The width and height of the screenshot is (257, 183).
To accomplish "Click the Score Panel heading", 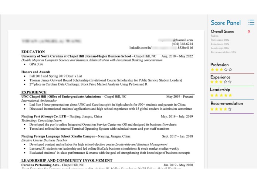I will pos(226,23).
